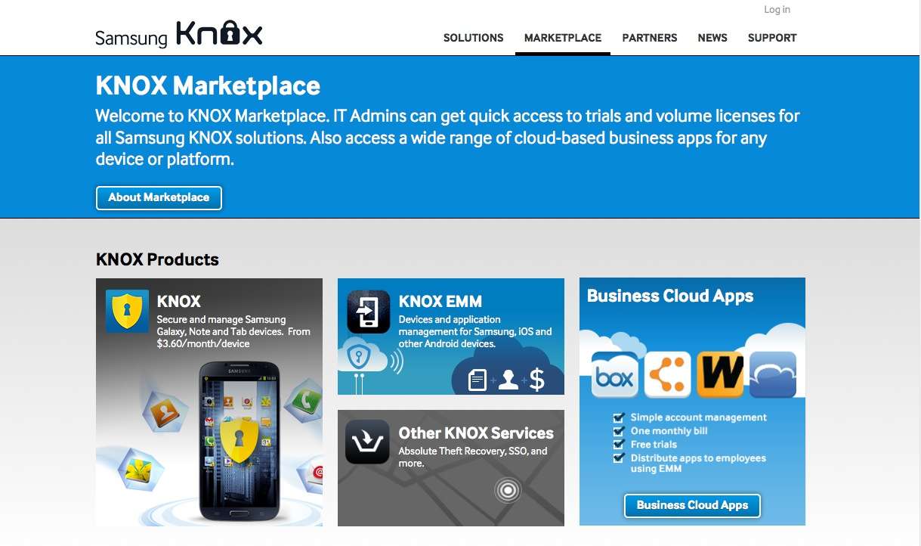Open the Partners menu item

coord(650,38)
